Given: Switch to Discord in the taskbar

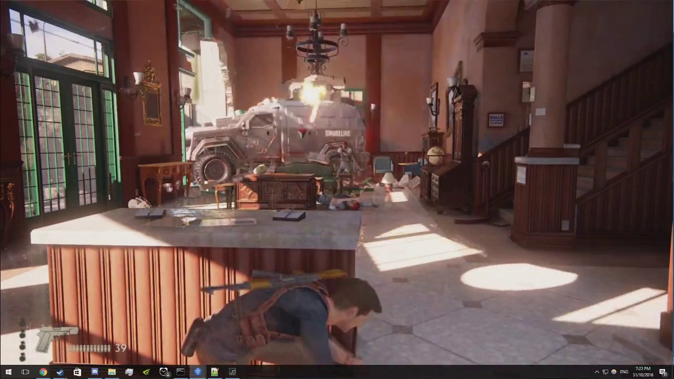Looking at the screenshot, I should (95, 372).
